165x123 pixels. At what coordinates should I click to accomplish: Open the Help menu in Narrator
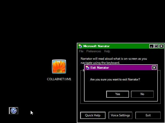(107, 51)
